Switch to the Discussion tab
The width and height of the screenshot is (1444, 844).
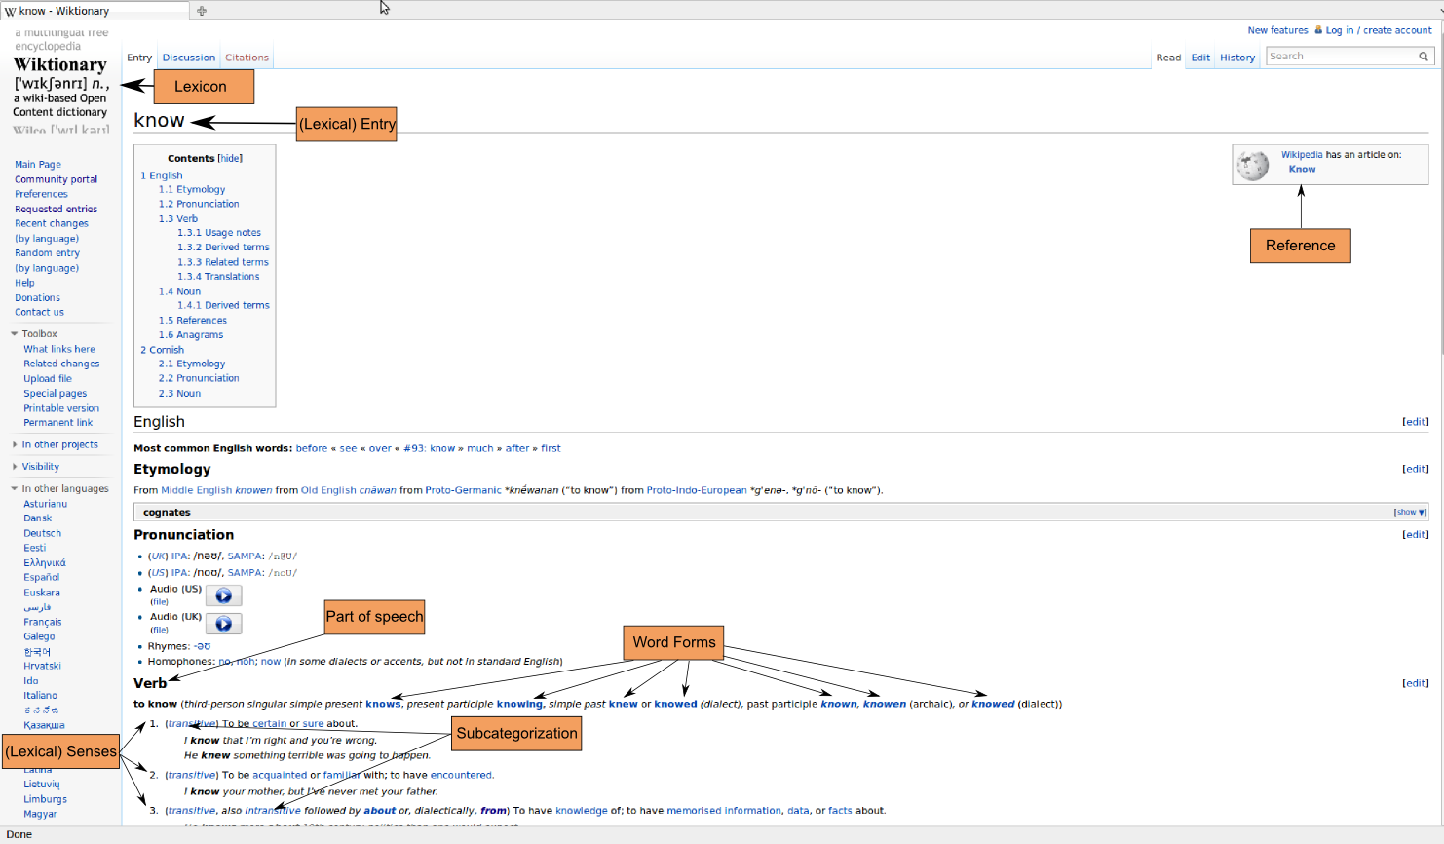click(189, 58)
